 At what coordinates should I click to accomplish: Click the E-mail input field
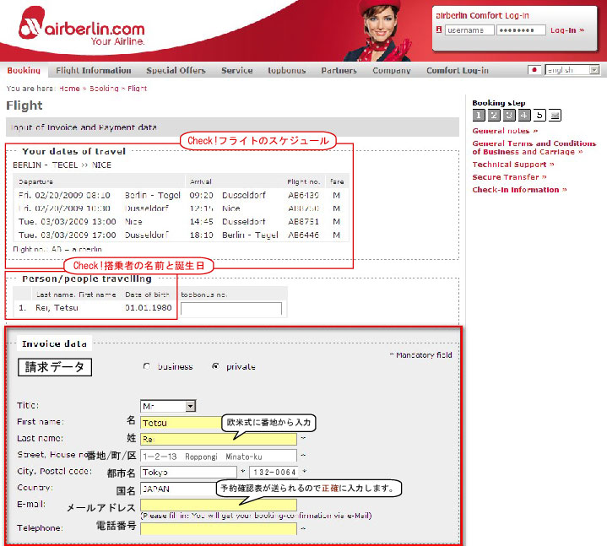(219, 505)
